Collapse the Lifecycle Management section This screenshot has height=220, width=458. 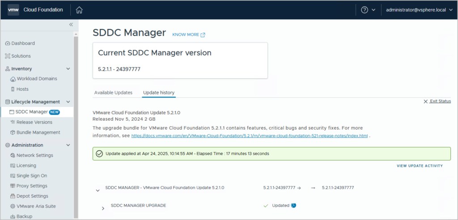point(68,102)
